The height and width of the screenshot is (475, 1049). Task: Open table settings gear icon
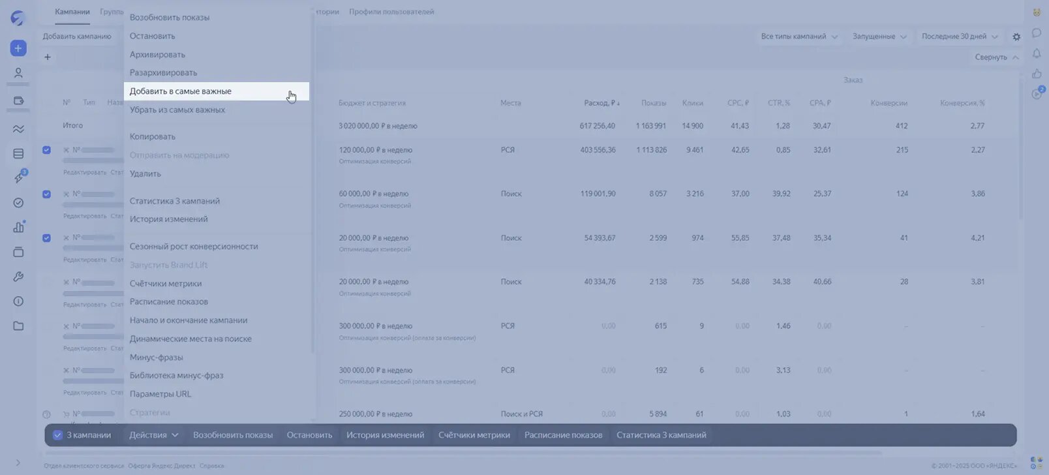[x=1016, y=37]
